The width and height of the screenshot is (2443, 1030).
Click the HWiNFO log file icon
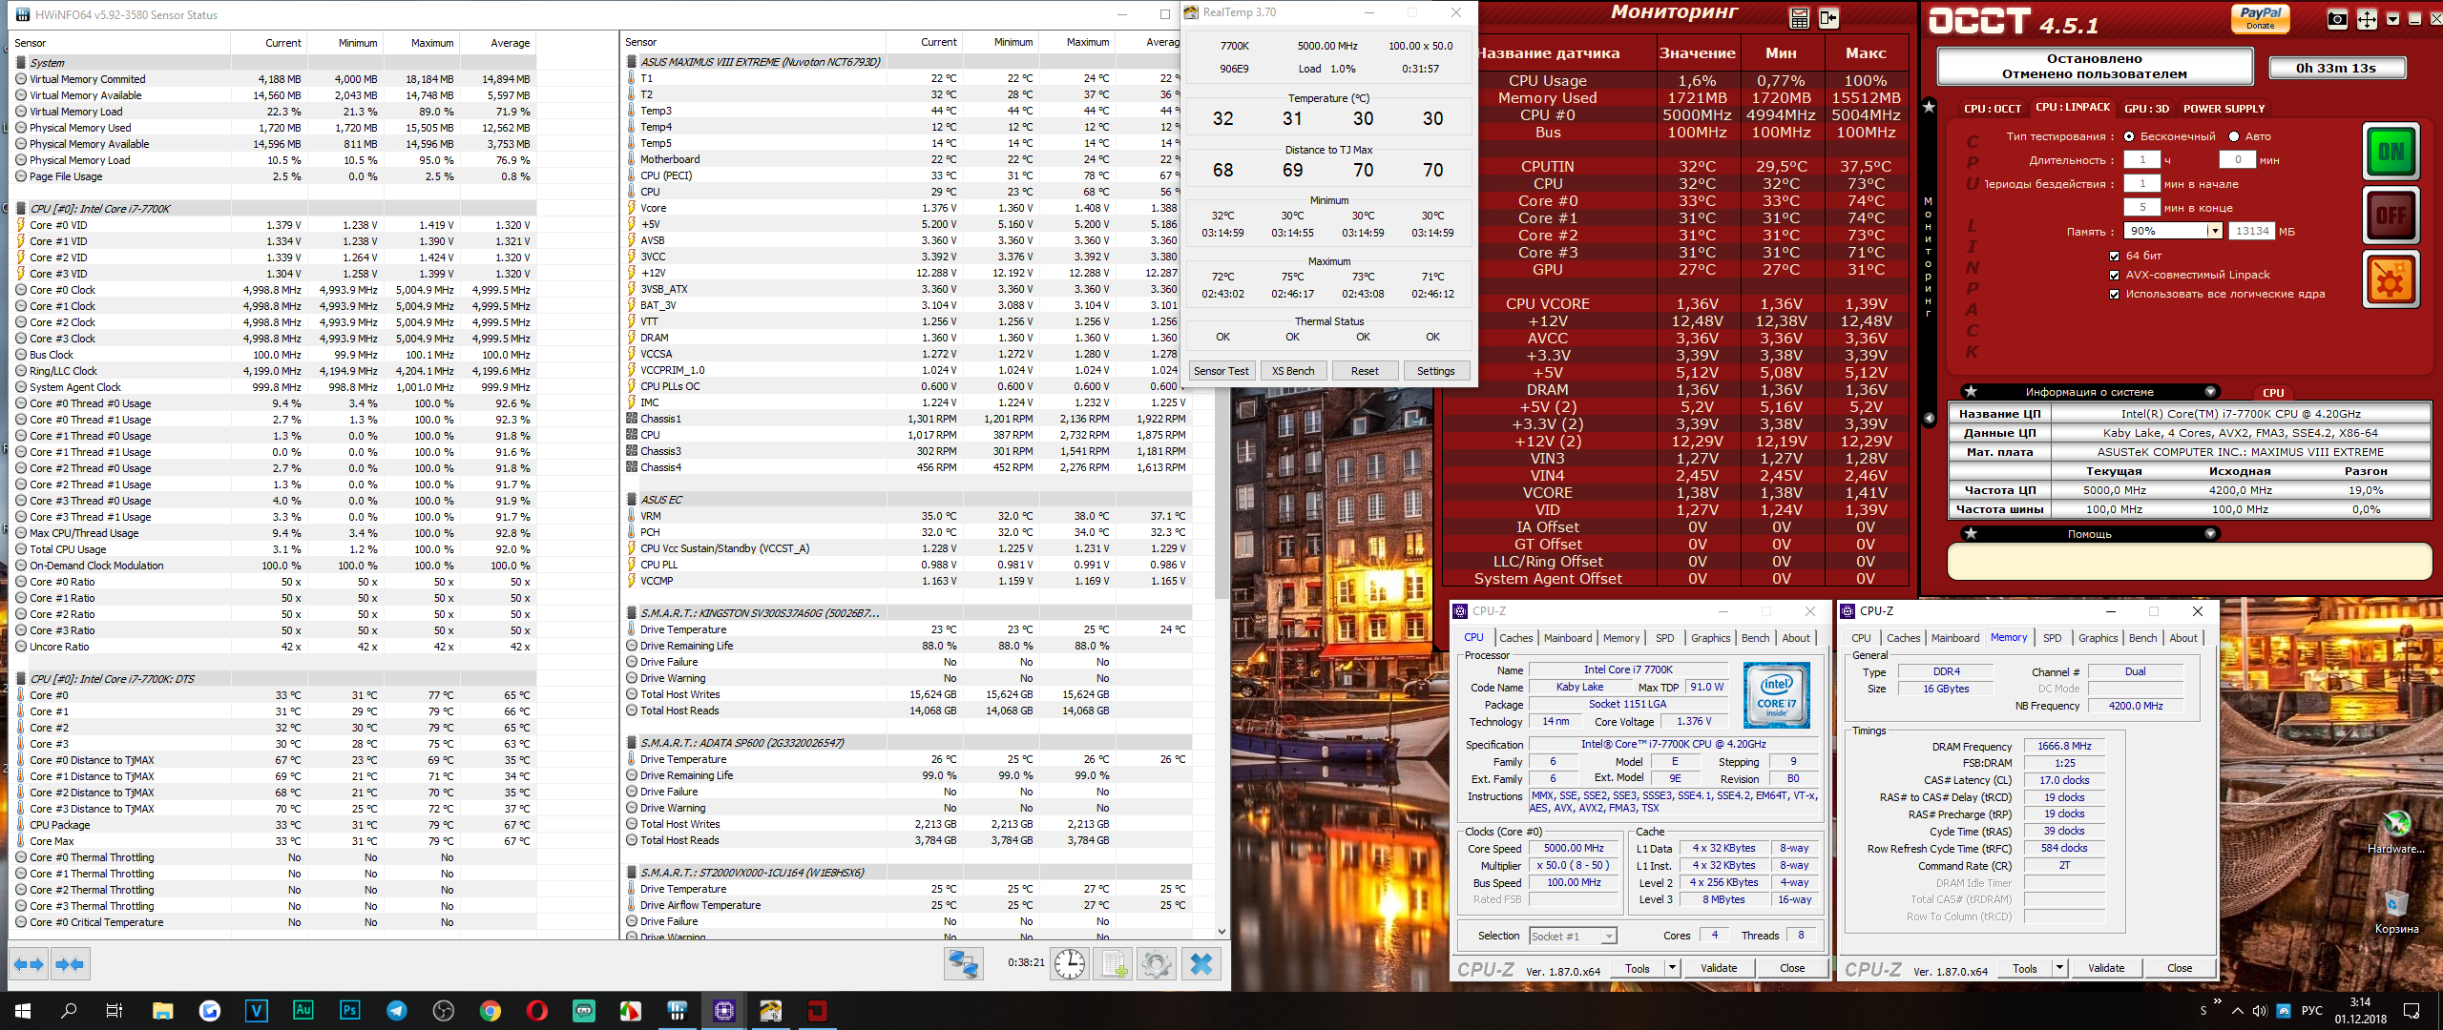1114,964
